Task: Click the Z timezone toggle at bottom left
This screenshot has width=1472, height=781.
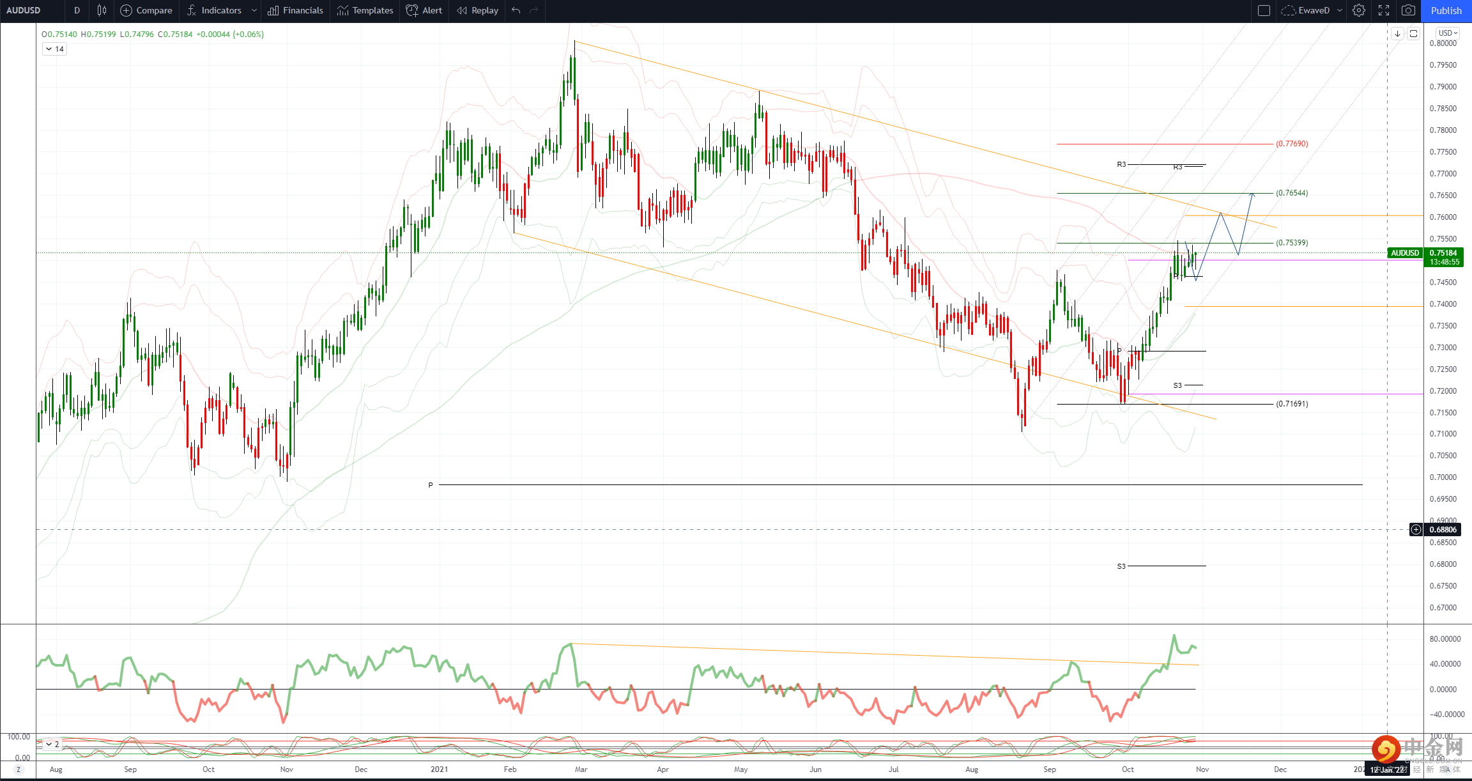Action: [18, 769]
